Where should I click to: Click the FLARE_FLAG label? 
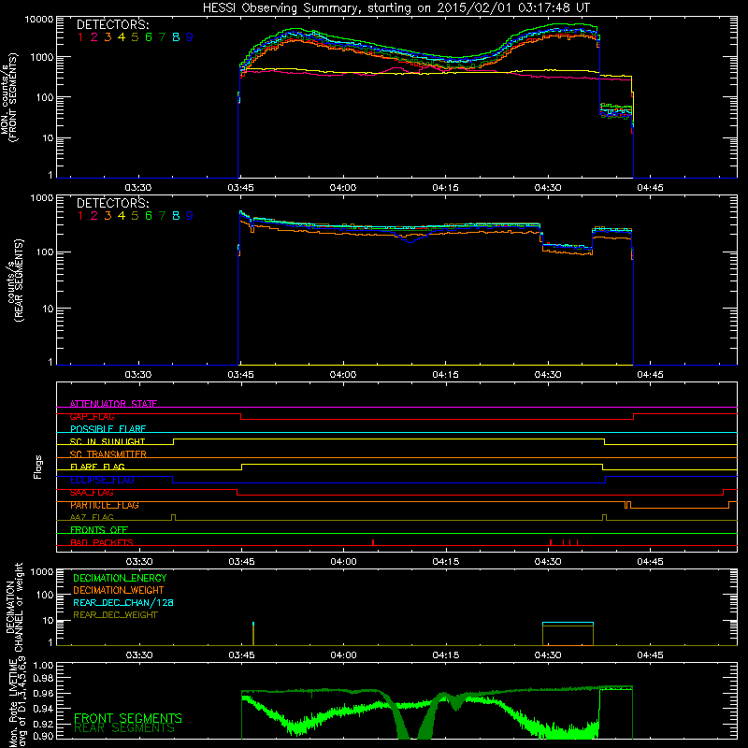[x=97, y=467]
